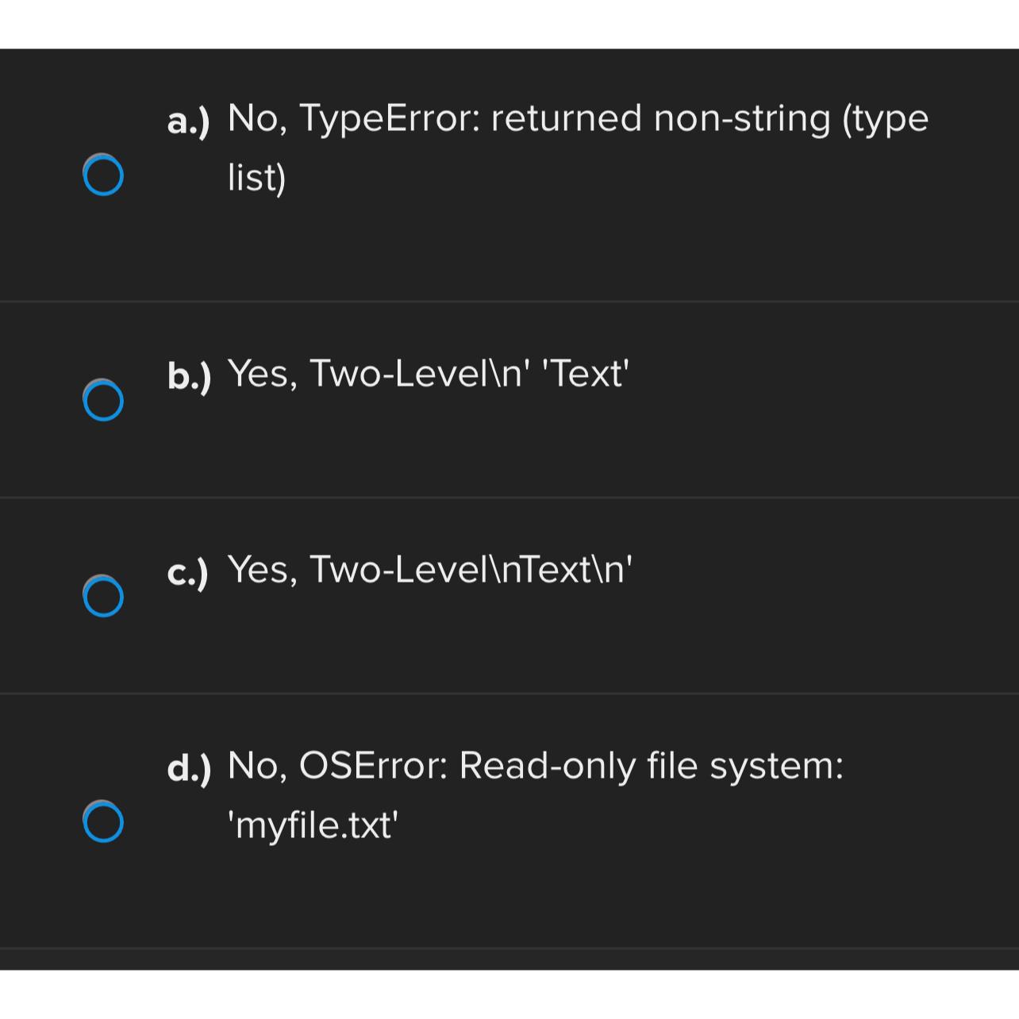Click the row containing option c
Viewport: 1019px width, 1019px height.
pos(508,595)
